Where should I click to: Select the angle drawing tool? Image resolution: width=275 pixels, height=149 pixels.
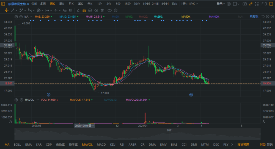click(x=78, y=10)
